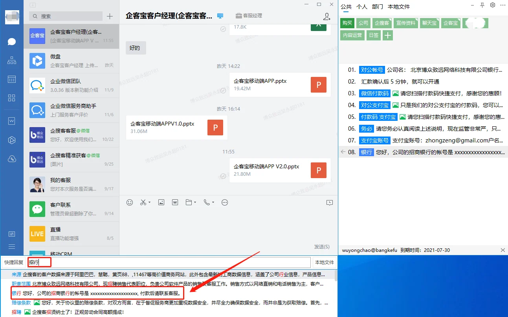Image resolution: width=508 pixels, height=317 pixels.
Task: Close the account expiry bar with X
Action: pyautogui.click(x=503, y=250)
